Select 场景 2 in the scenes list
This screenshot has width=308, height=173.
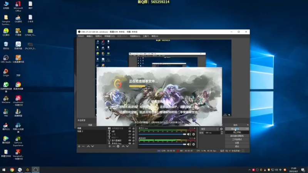coord(91,131)
